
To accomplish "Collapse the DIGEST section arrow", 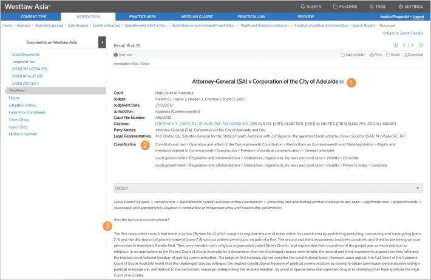I will tap(418, 188).
